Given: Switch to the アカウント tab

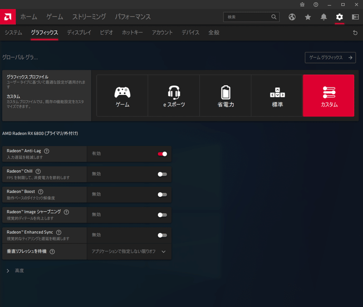Looking at the screenshot, I should click(x=162, y=33).
